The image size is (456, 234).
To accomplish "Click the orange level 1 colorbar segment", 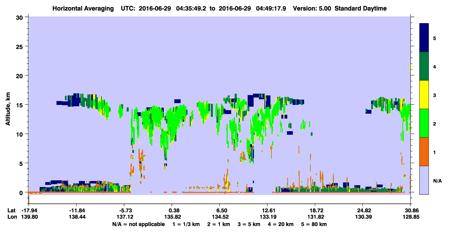I will 424,152.
